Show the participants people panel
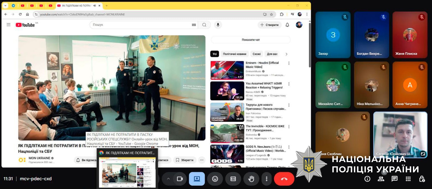 pyautogui.click(x=381, y=179)
